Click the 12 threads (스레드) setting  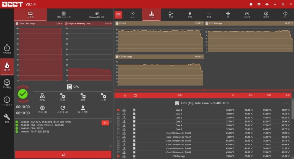point(83,109)
